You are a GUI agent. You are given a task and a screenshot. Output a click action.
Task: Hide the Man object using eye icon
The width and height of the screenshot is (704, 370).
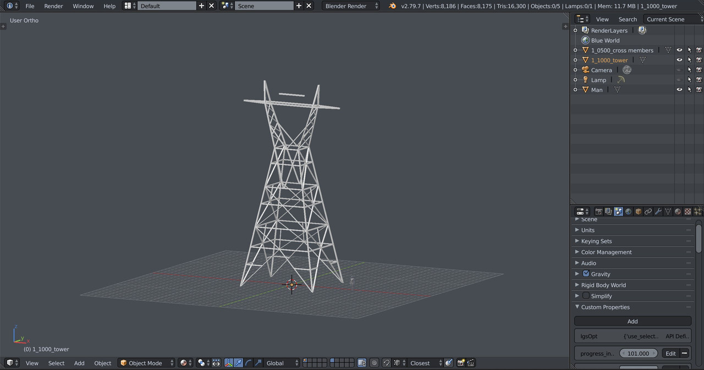[x=679, y=90]
